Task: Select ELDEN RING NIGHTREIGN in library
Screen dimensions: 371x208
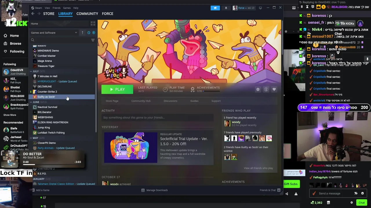Action: [53, 122]
